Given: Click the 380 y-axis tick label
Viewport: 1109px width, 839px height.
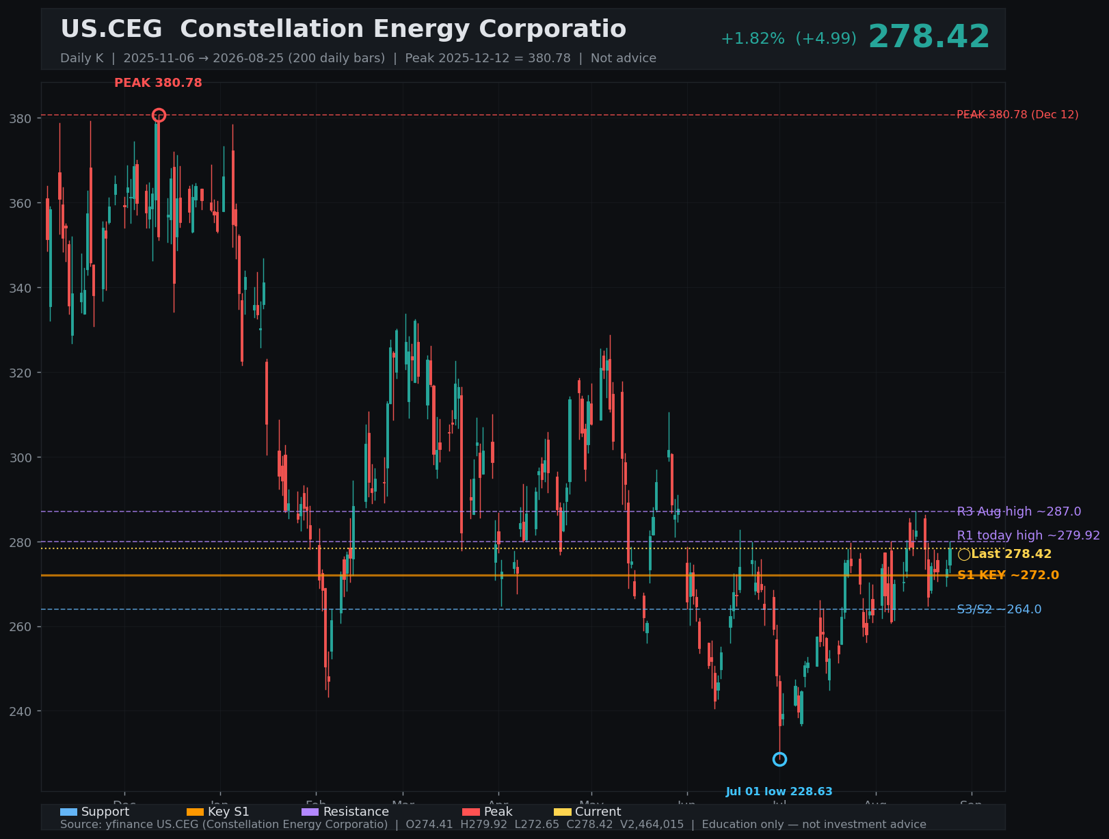Looking at the screenshot, I should [x=21, y=119].
